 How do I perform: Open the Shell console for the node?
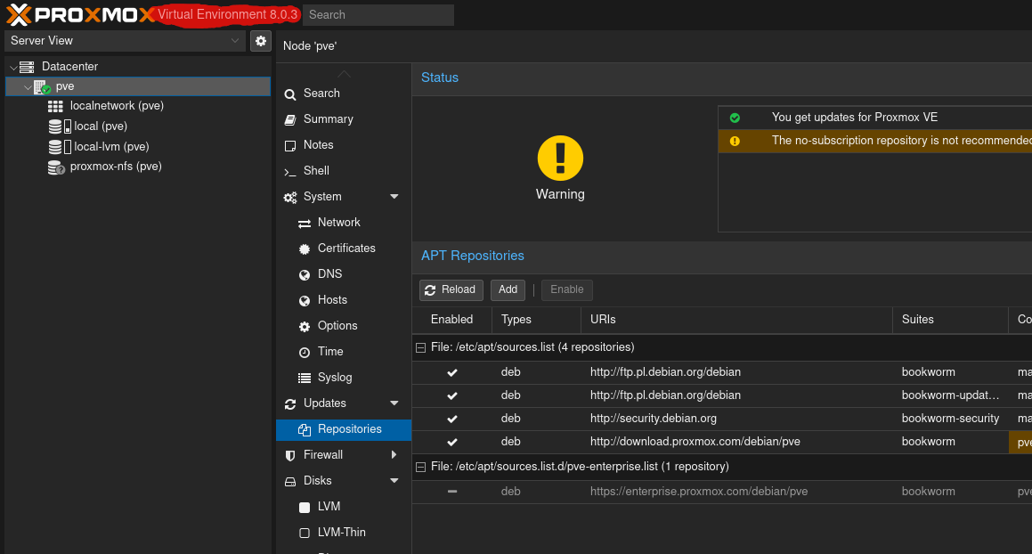pos(316,171)
